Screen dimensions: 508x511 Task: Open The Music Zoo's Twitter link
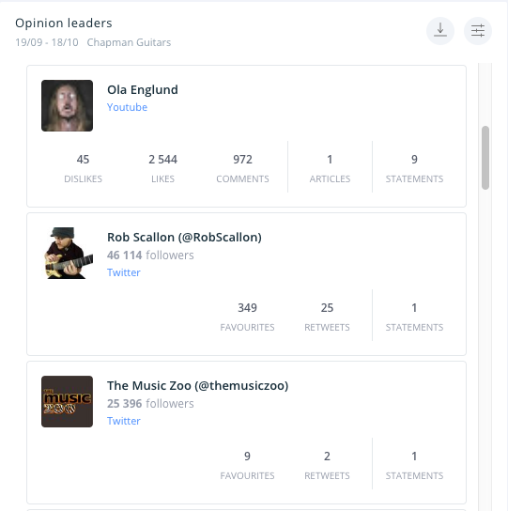pos(124,421)
